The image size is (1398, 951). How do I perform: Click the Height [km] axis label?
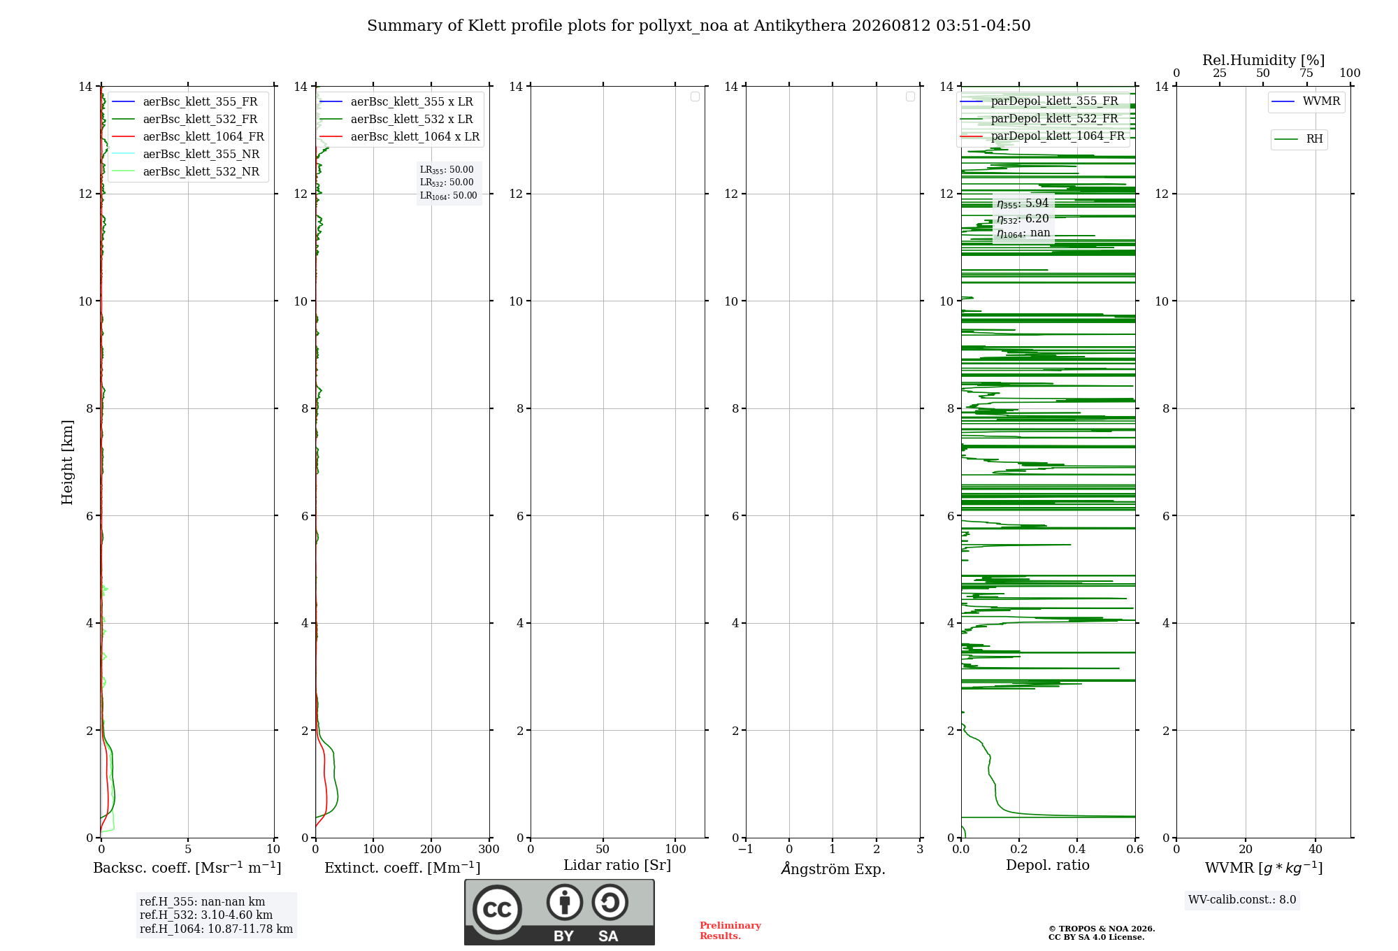click(x=67, y=462)
